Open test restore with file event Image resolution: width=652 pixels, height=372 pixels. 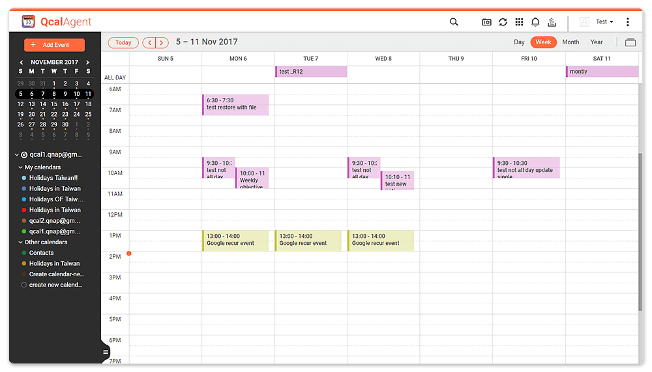pos(235,105)
